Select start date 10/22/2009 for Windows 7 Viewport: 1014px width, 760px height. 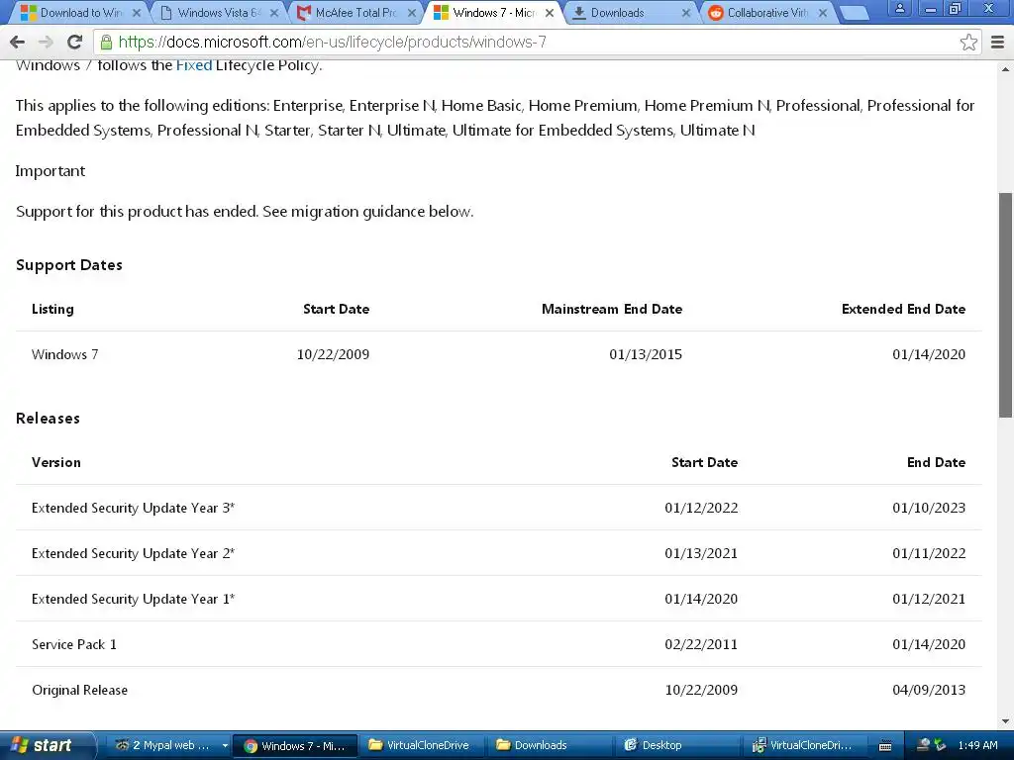pyautogui.click(x=333, y=354)
